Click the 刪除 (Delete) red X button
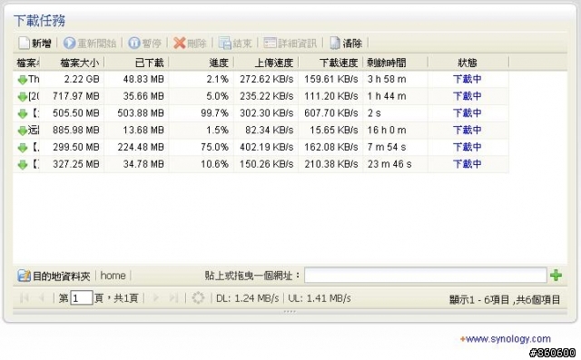The height and width of the screenshot is (360, 581). tap(190, 44)
